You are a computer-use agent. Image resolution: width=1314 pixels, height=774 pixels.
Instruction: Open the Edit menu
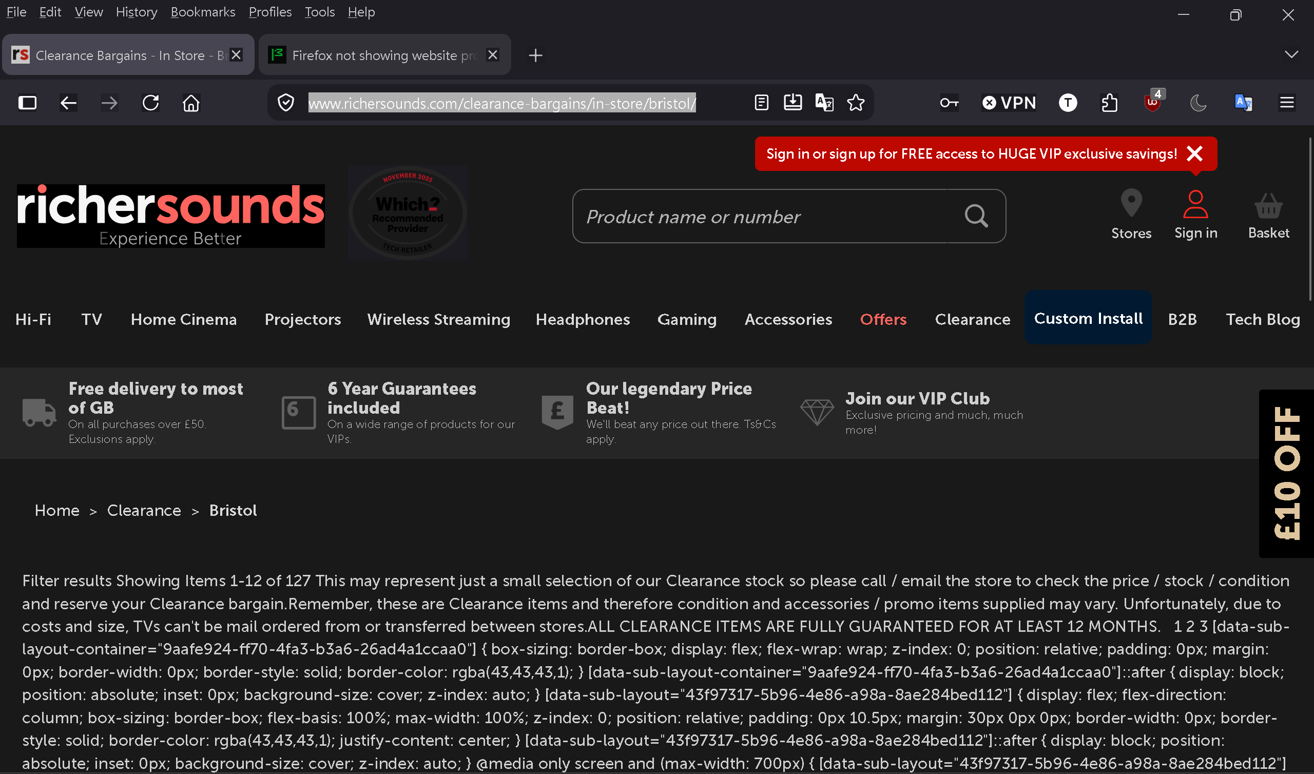(x=50, y=12)
